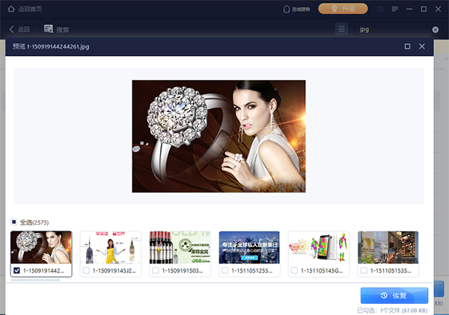This screenshot has width=449, height=315.
Task: Click the 返回 back arrow
Action: pyautogui.click(x=12, y=29)
